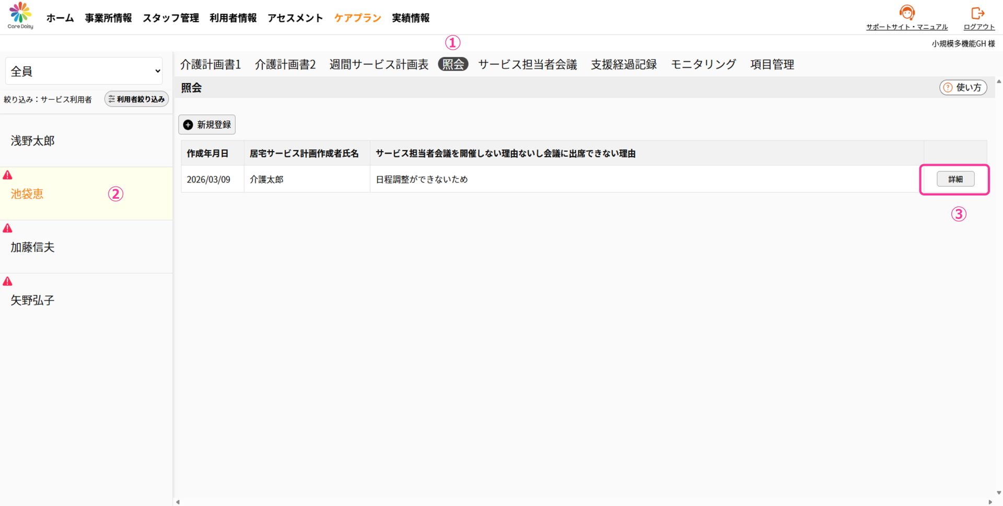Open the モニタリング tab
Viewport: 1003px width, 506px height.
pos(703,64)
